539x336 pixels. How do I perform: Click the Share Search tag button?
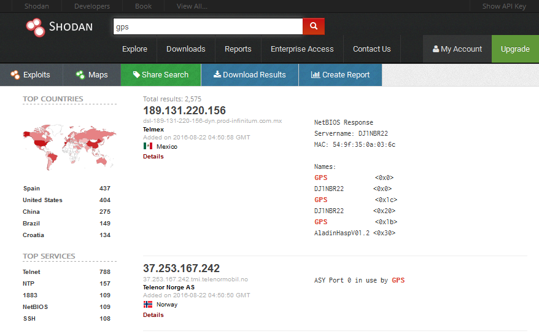(x=161, y=74)
